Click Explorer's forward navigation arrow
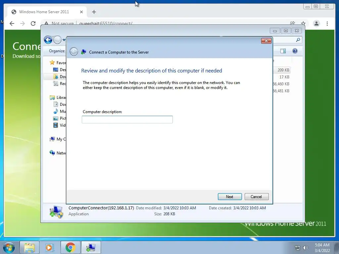This screenshot has width=339, height=254. tap(57, 40)
